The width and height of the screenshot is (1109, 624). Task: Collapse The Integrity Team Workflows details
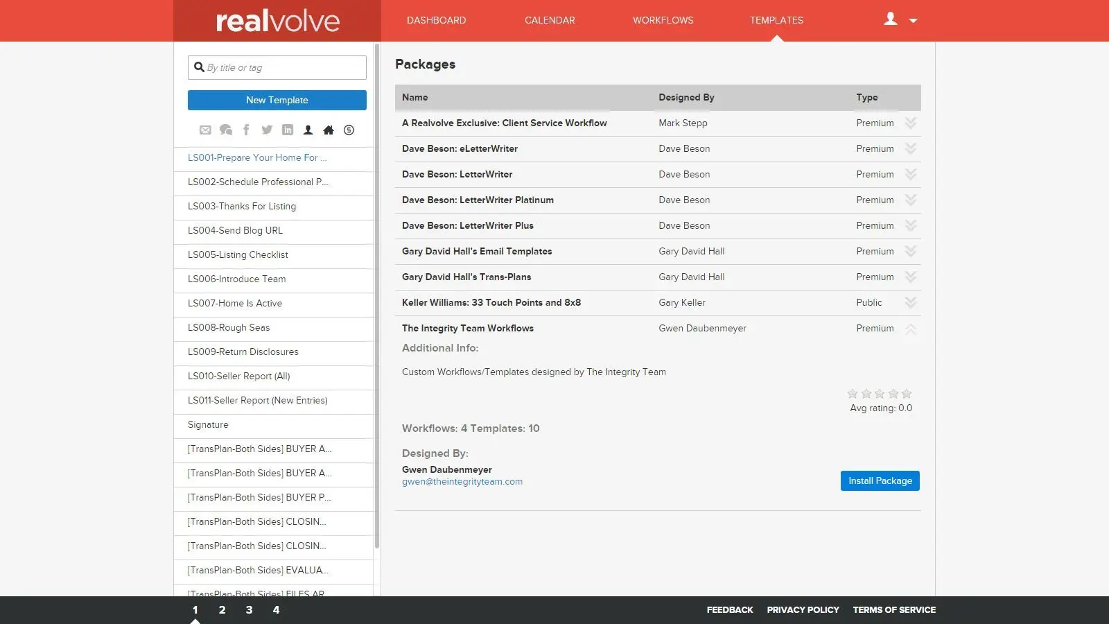pyautogui.click(x=911, y=328)
